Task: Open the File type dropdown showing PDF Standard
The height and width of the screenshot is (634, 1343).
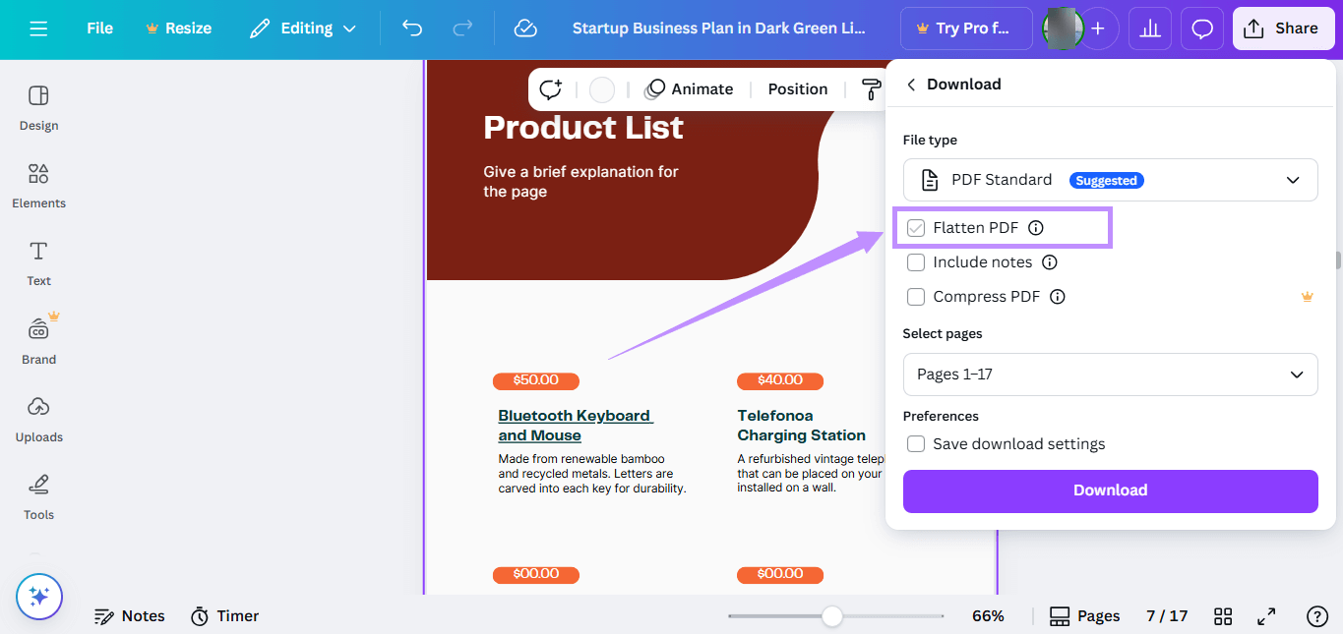Action: pos(1110,180)
